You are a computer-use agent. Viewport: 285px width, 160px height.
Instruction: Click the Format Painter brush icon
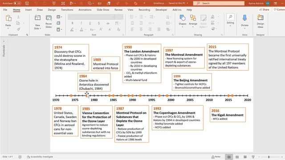pos(18,29)
